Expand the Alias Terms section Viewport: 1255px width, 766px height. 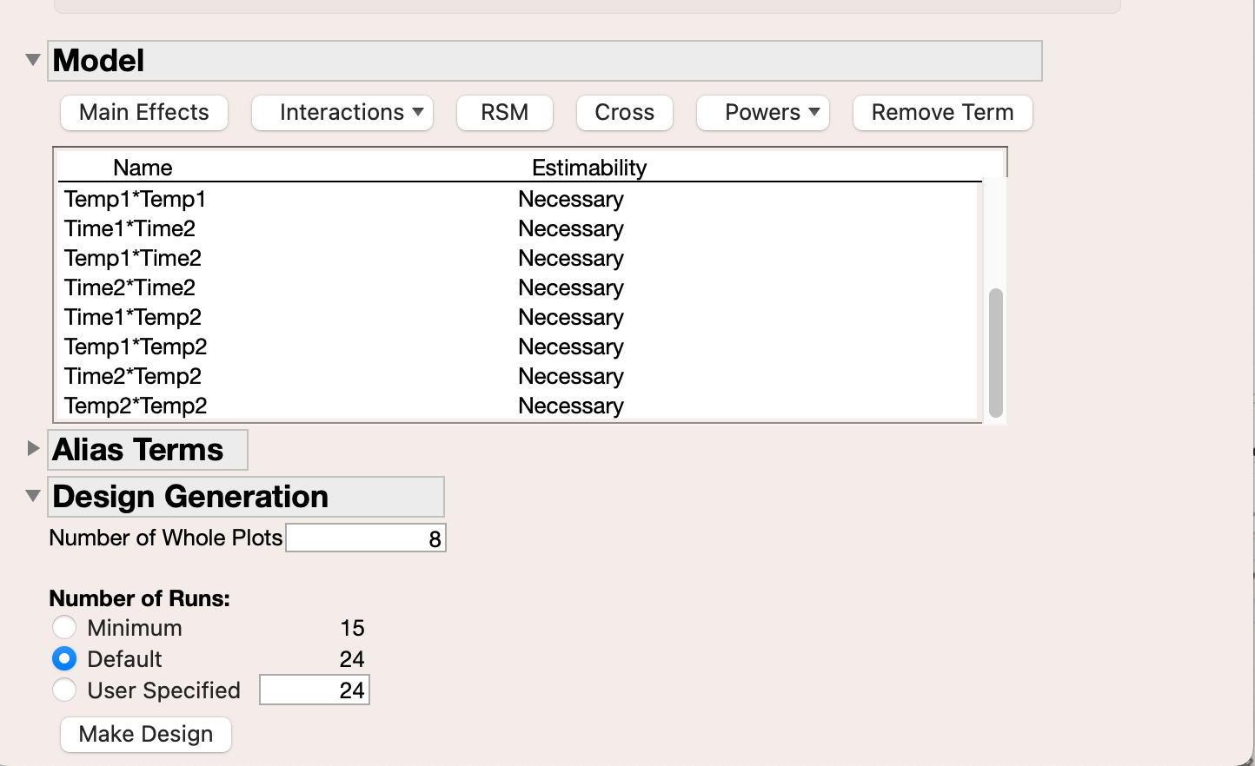pos(32,447)
